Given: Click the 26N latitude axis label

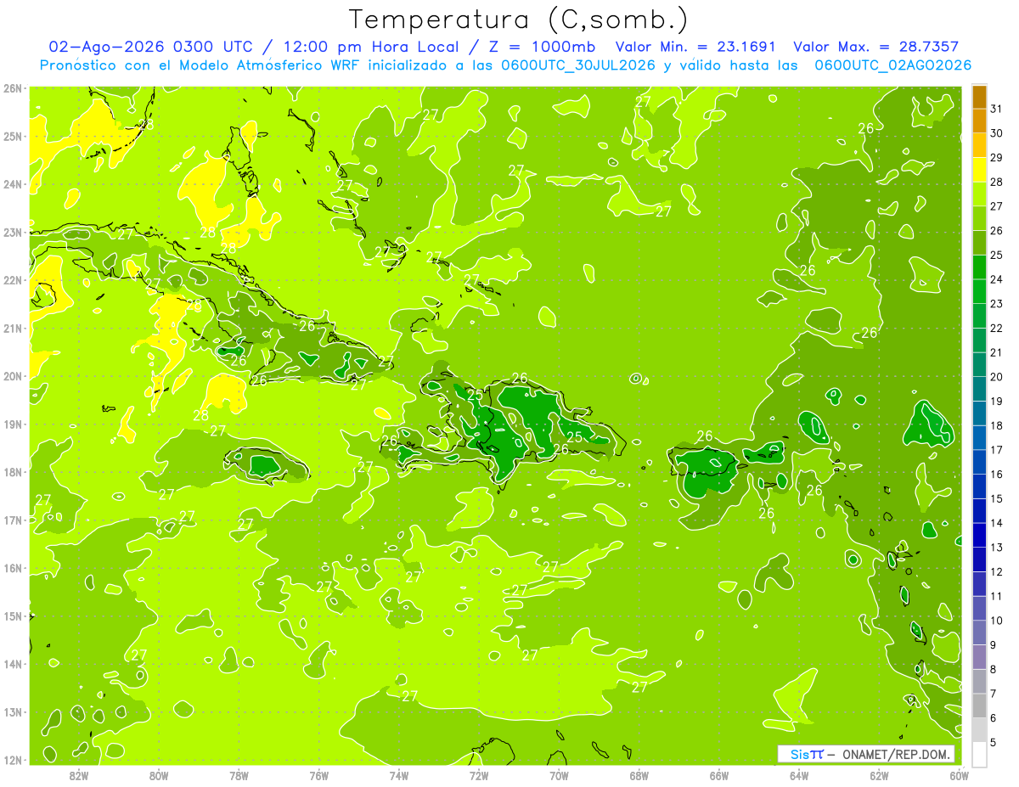Looking at the screenshot, I should point(13,88).
